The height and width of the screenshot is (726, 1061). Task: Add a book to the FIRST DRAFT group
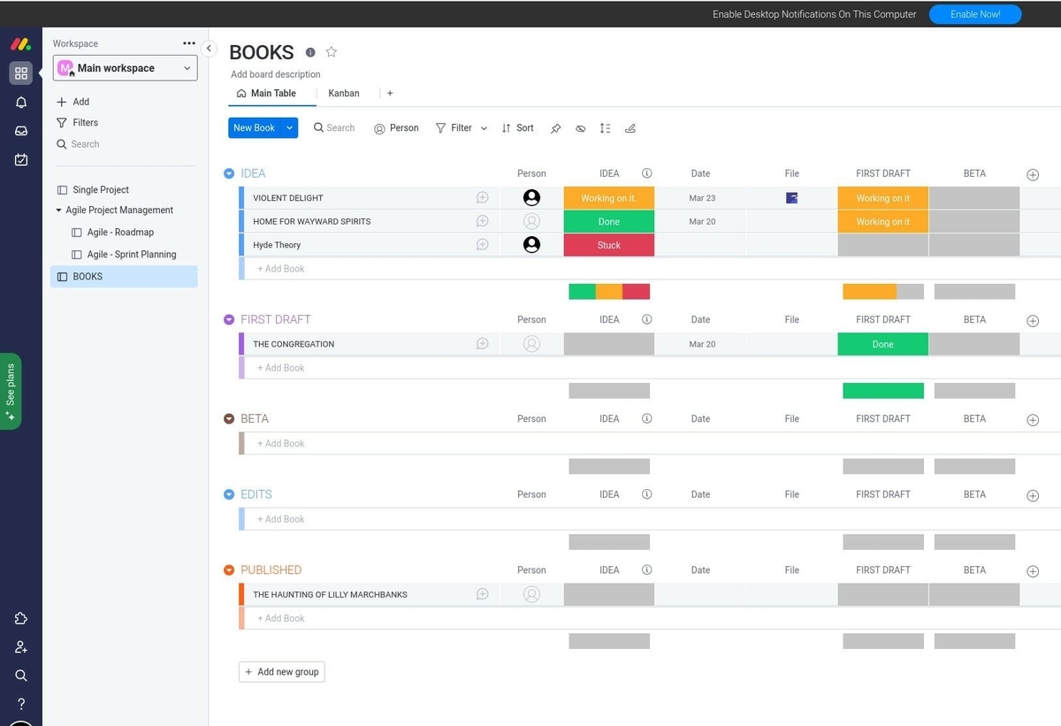point(280,367)
